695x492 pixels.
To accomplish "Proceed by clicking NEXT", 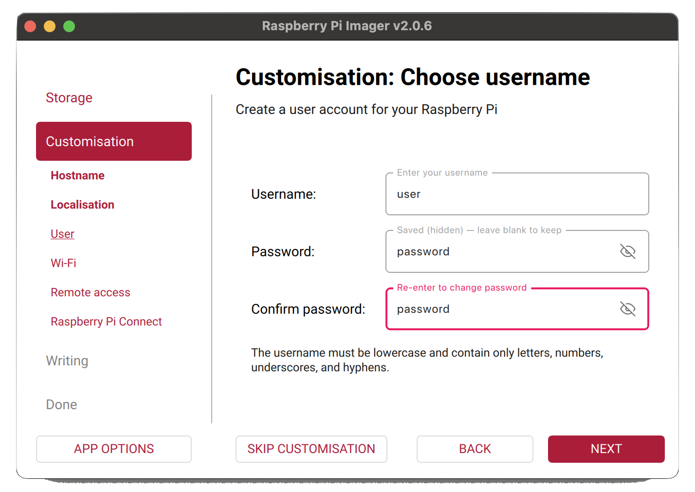I will (x=606, y=449).
